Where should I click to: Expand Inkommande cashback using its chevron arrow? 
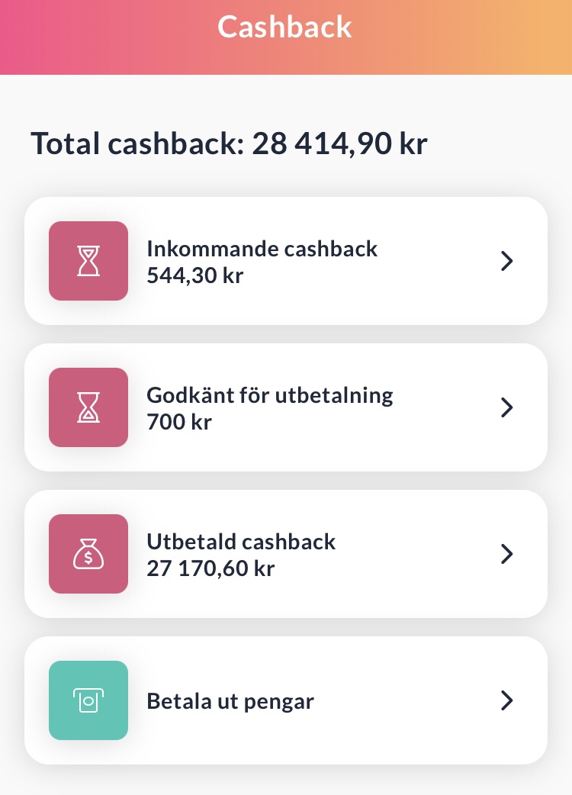pyautogui.click(x=506, y=261)
